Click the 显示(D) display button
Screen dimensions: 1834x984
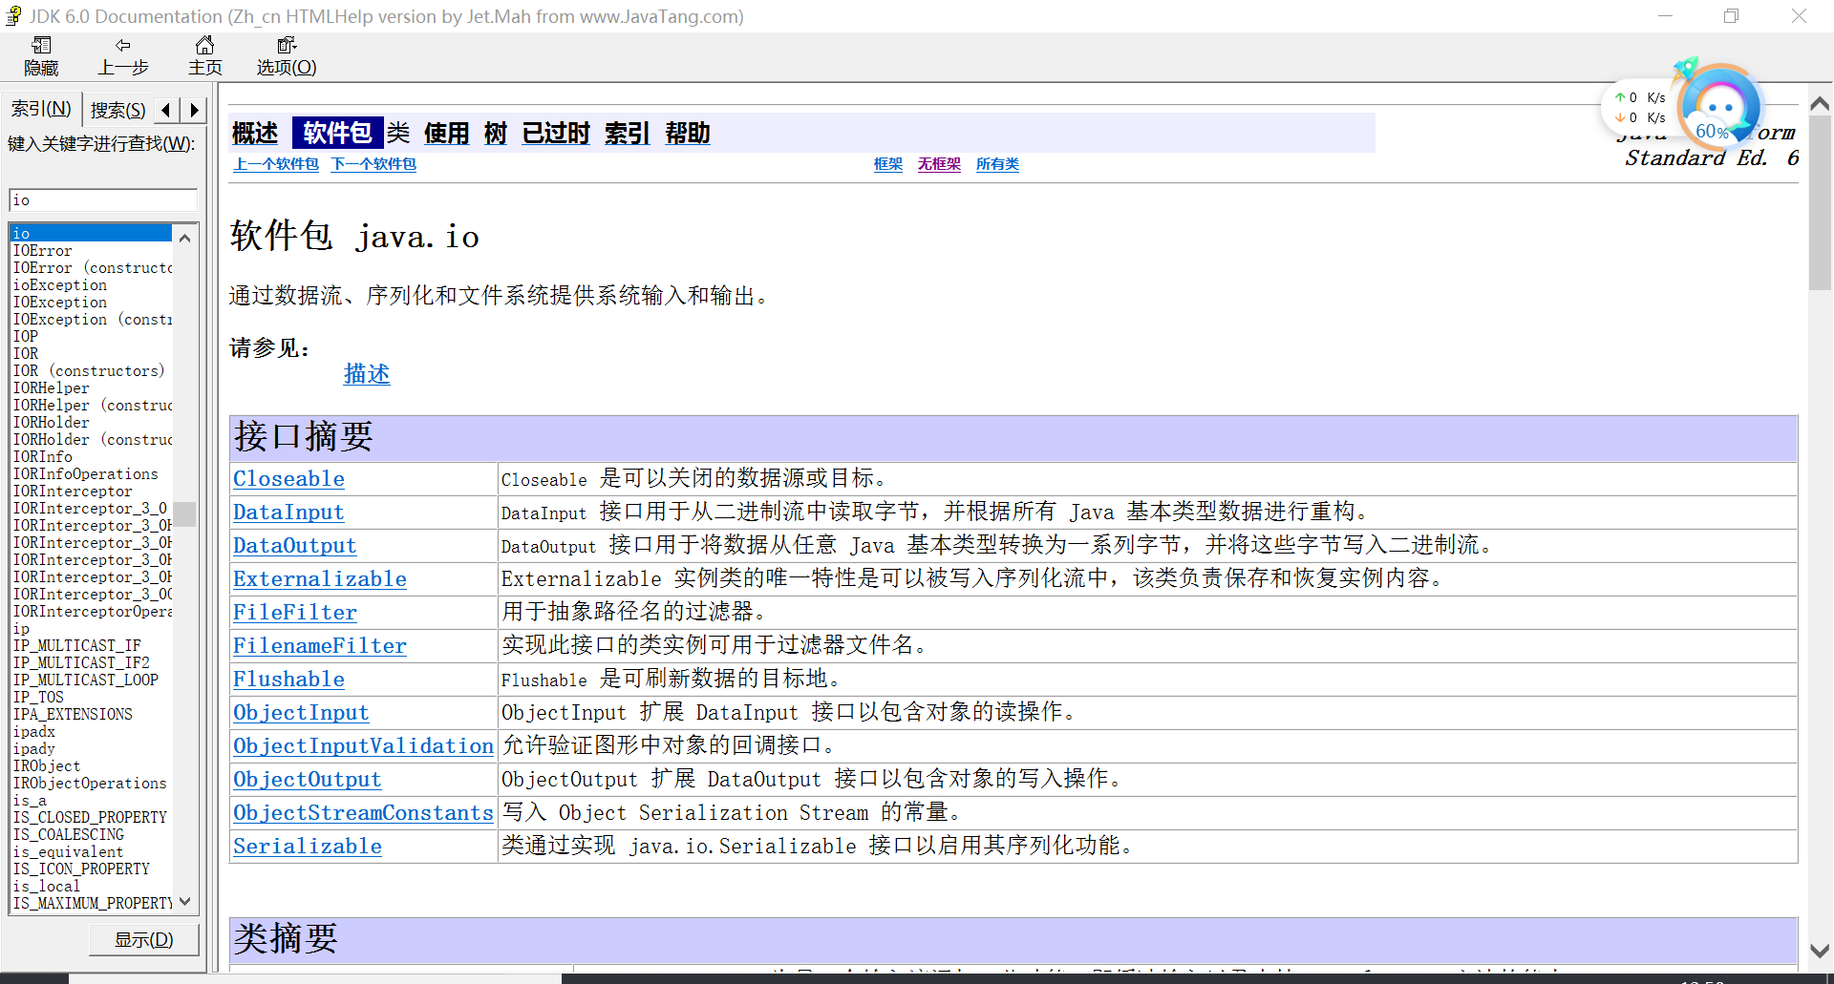[x=144, y=939]
